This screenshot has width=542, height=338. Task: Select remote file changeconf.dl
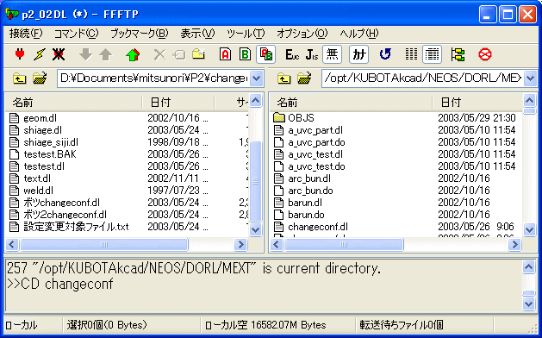coord(318,227)
